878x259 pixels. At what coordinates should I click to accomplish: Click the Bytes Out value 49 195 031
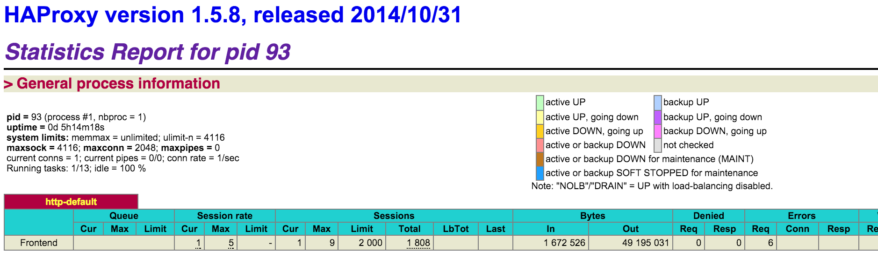click(646, 243)
